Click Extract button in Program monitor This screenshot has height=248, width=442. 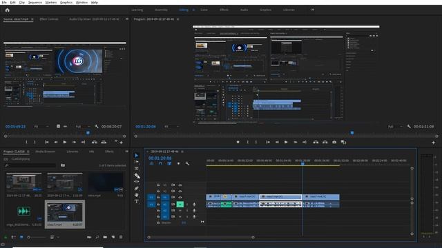tap(325, 143)
